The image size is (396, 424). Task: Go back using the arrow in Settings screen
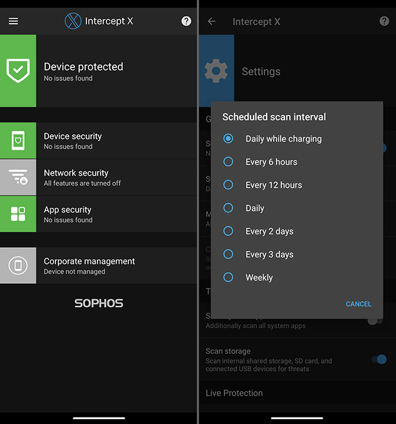click(x=212, y=21)
